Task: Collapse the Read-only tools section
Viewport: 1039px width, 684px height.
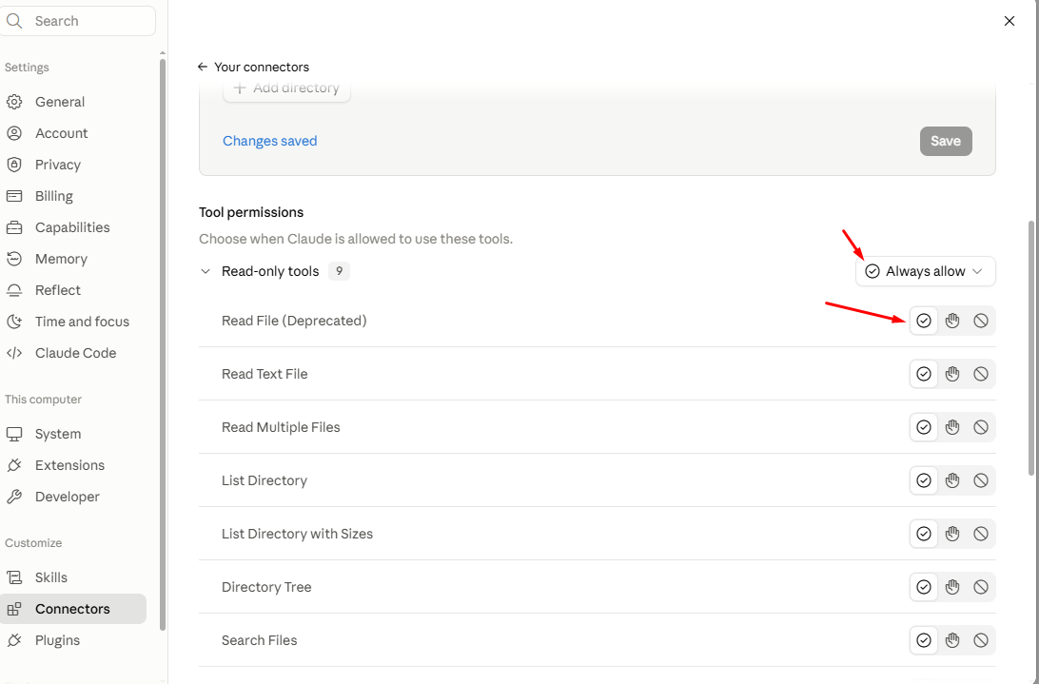Action: coord(206,271)
